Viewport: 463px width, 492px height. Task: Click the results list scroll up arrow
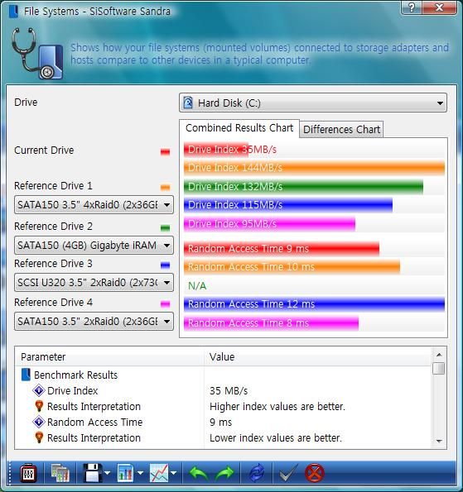[439, 355]
